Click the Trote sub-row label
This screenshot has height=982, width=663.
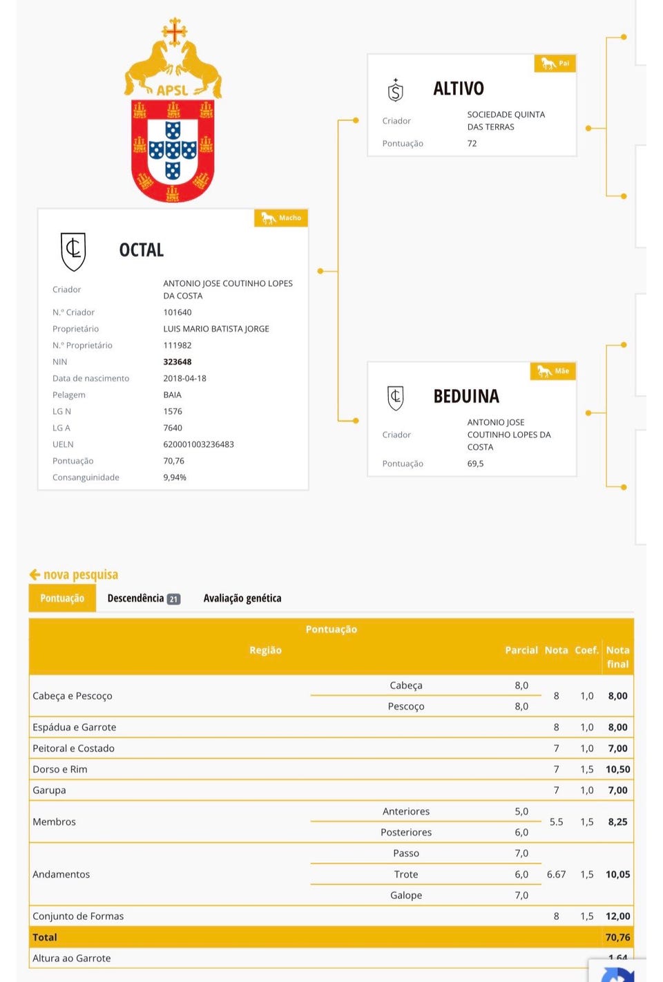point(406,874)
